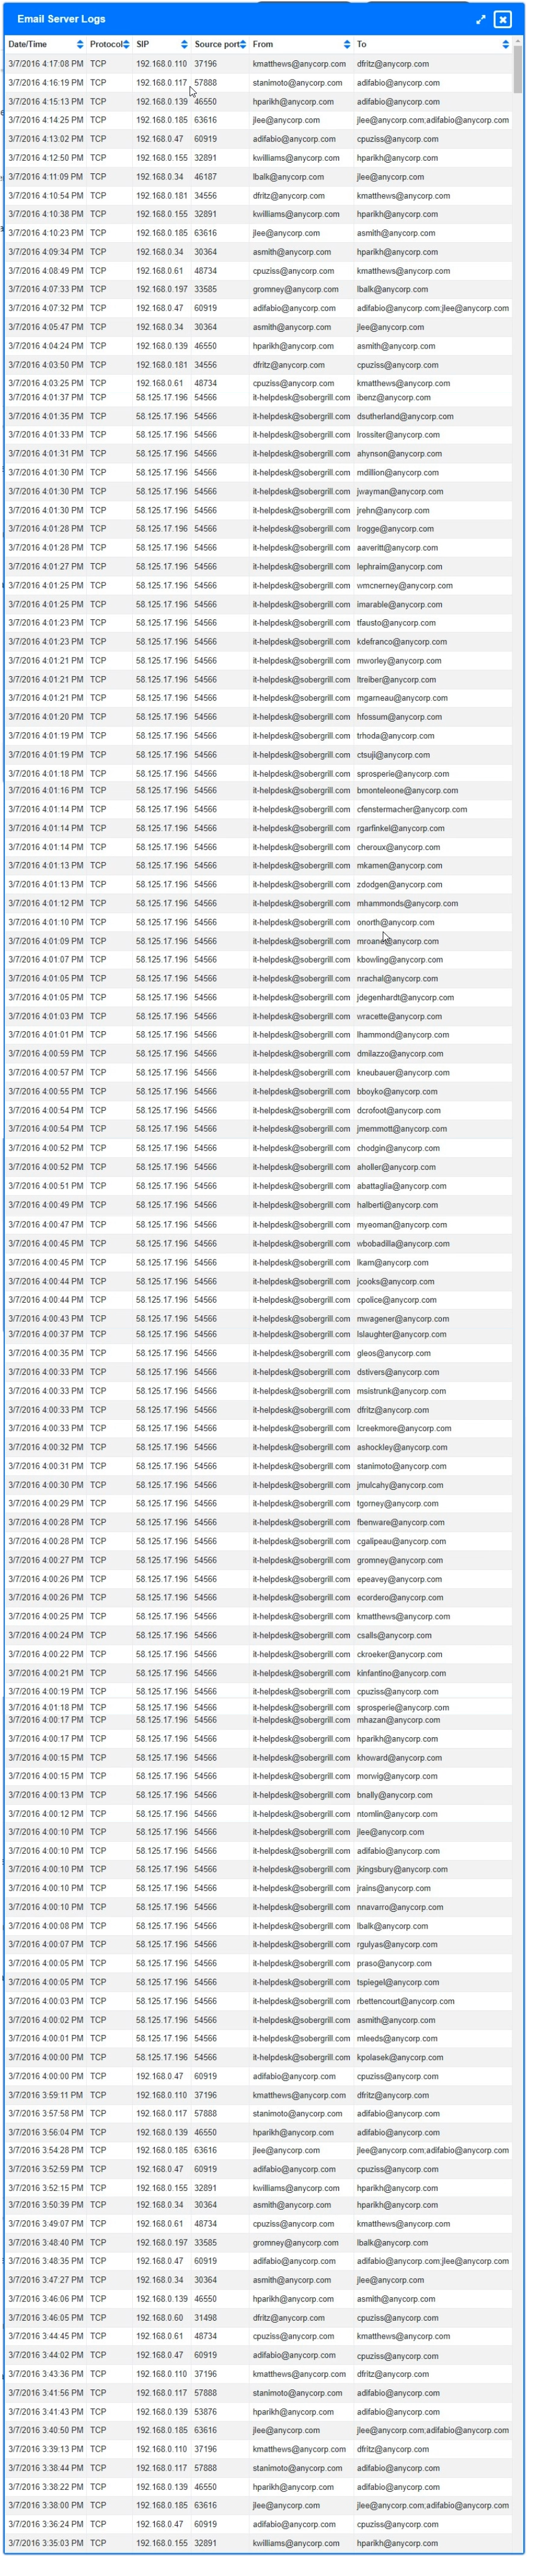This screenshot has width=543, height=2576.
Task: Click recipient lcreekmore@anycorp.com
Action: [404, 1429]
